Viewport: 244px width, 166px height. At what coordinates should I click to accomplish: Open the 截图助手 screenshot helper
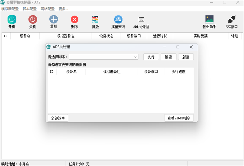[x=209, y=19]
